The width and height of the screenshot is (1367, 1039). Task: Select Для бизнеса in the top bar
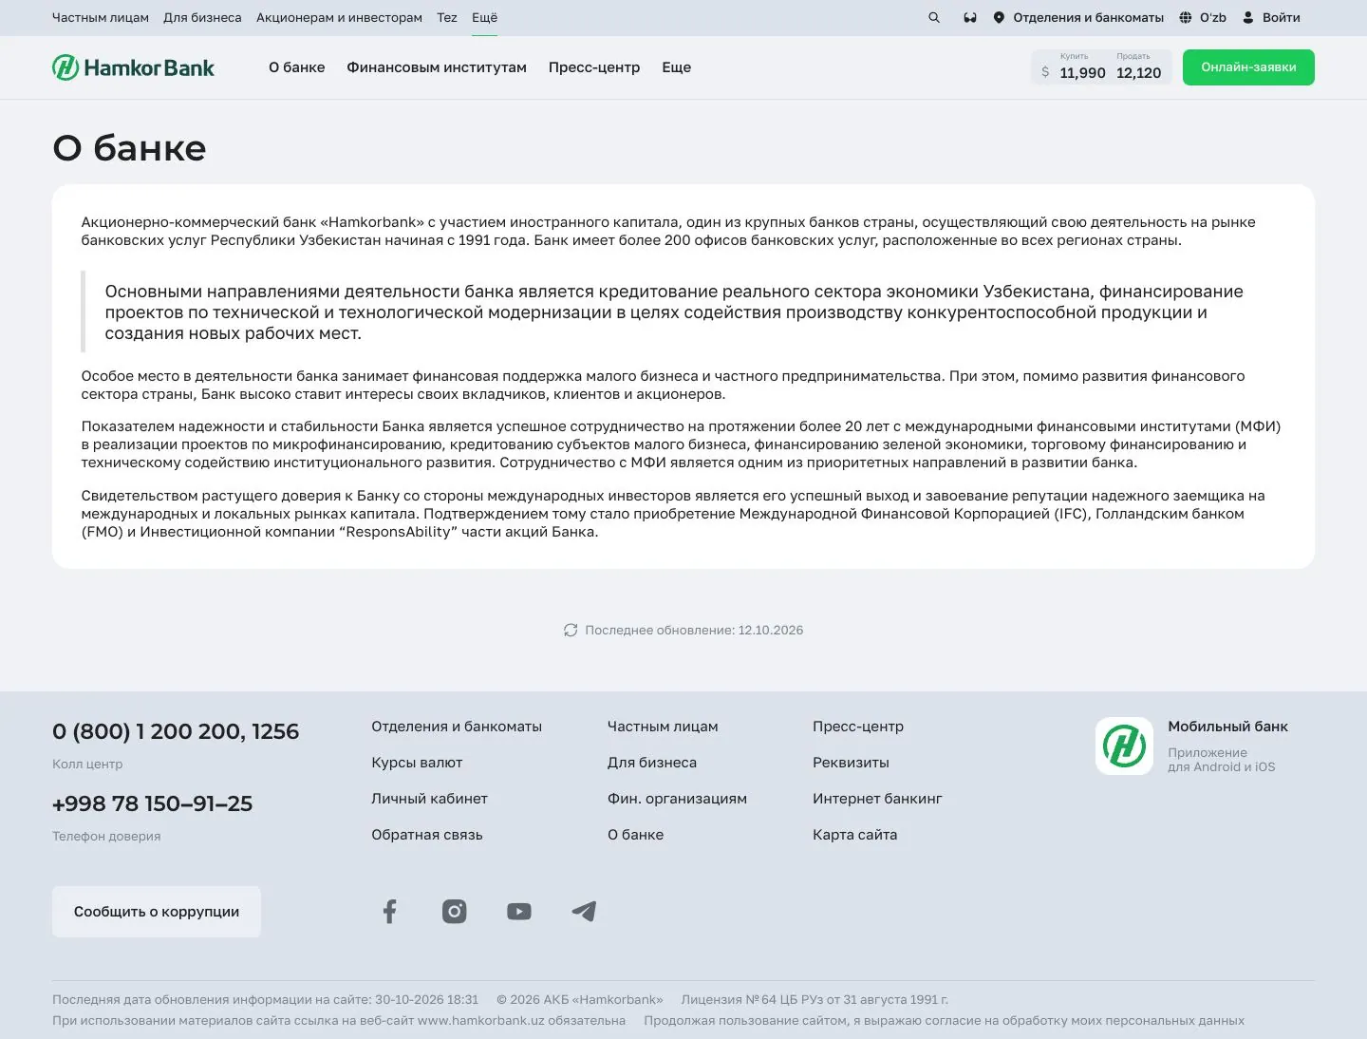(x=202, y=17)
